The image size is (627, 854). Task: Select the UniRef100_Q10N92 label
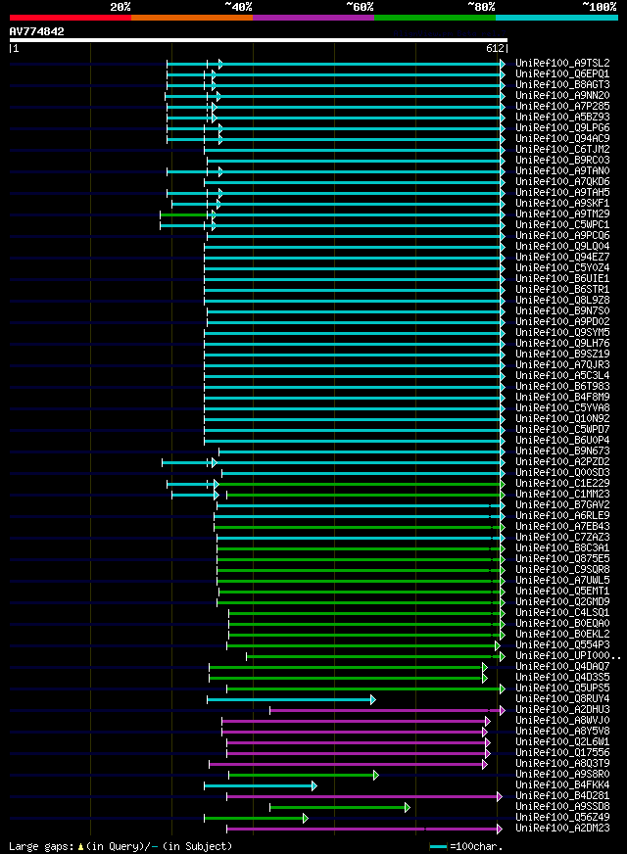562,419
